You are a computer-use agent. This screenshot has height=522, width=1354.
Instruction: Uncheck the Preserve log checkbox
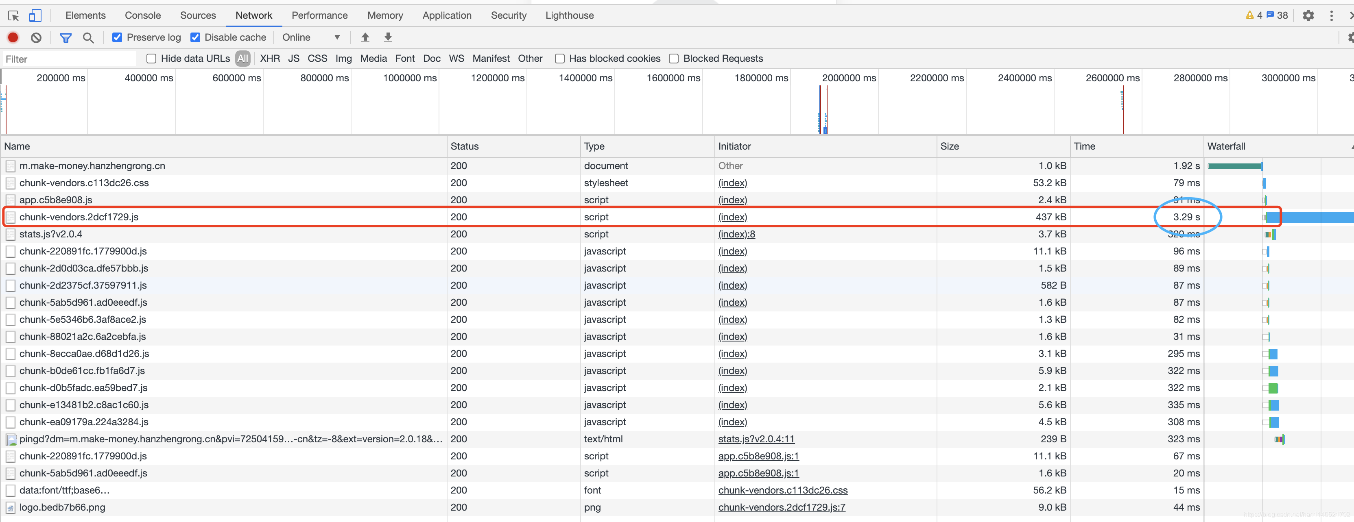(117, 37)
